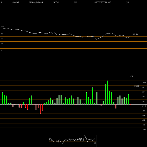147x147 pixels.
Task: Click the MR axis label -20
Action: pos(143,111)
